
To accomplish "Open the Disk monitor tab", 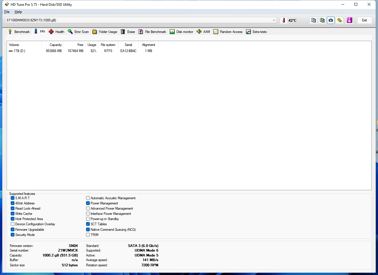I will click(x=181, y=32).
